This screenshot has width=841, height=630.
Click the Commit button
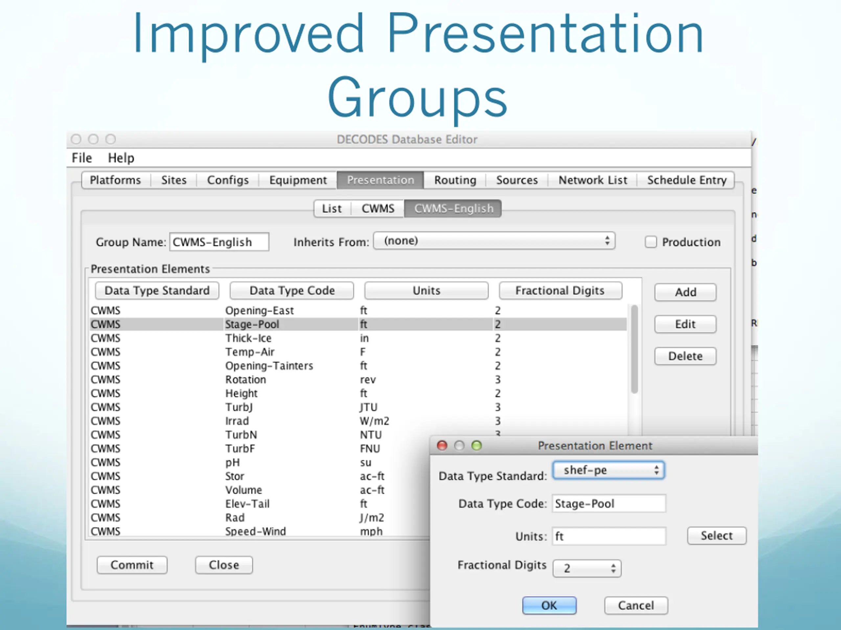(x=132, y=565)
